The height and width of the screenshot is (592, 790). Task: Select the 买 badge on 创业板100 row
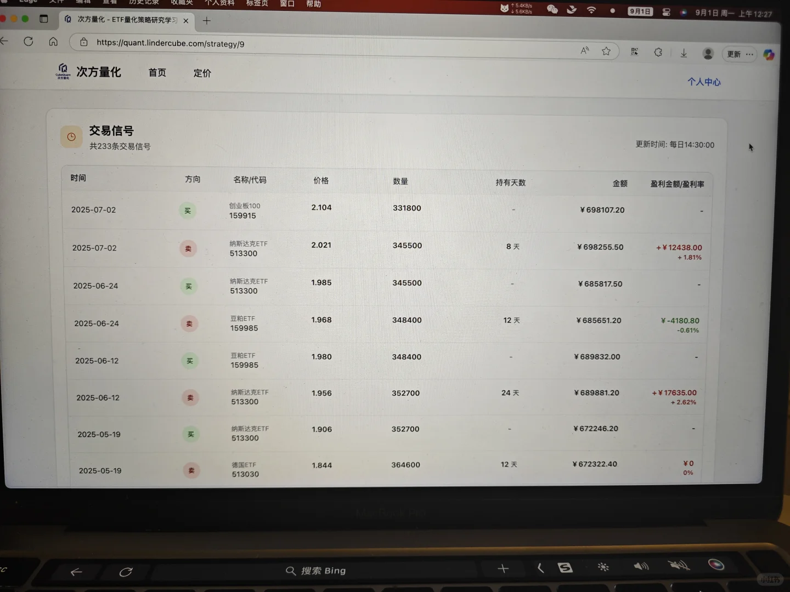188,210
